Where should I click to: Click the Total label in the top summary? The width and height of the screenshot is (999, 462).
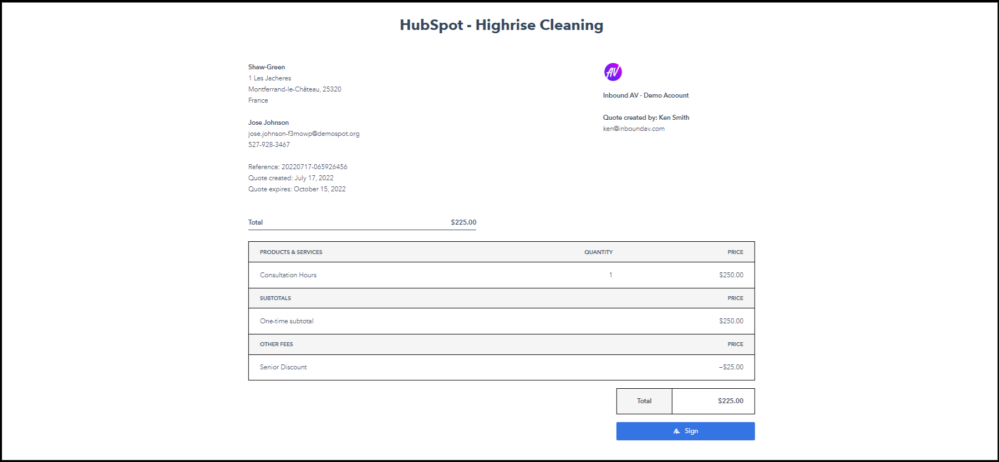pos(256,222)
